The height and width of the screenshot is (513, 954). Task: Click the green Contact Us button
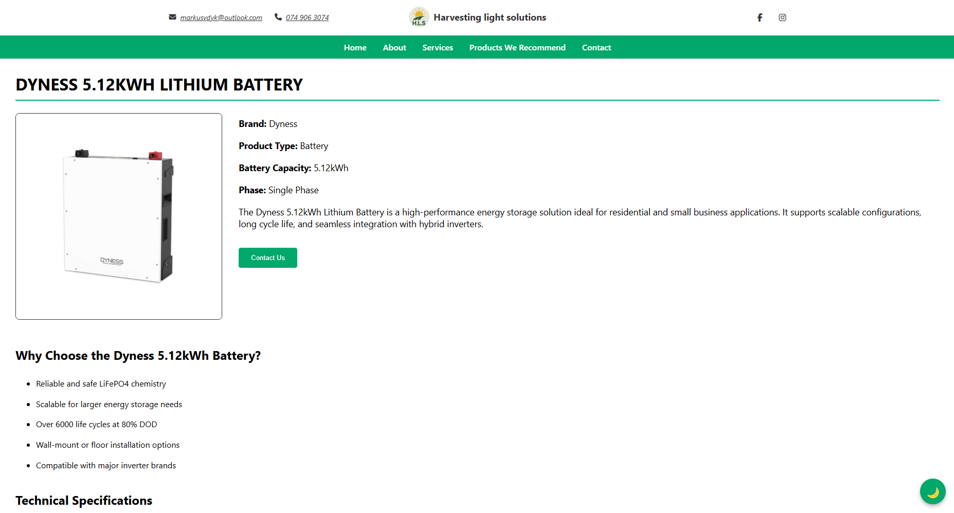coord(268,258)
